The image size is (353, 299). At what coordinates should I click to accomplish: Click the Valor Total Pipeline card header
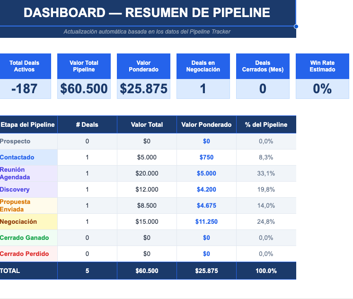coord(84,66)
